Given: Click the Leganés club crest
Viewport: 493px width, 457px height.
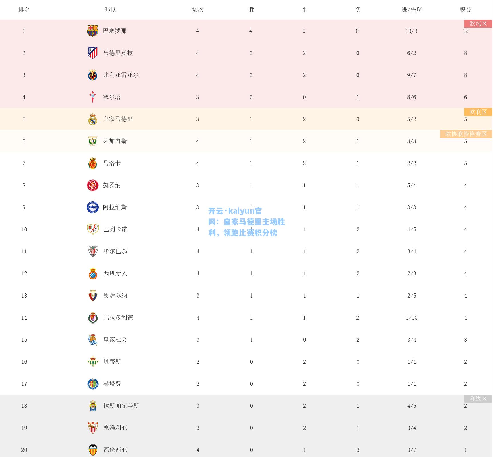Looking at the screenshot, I should coord(92,141).
